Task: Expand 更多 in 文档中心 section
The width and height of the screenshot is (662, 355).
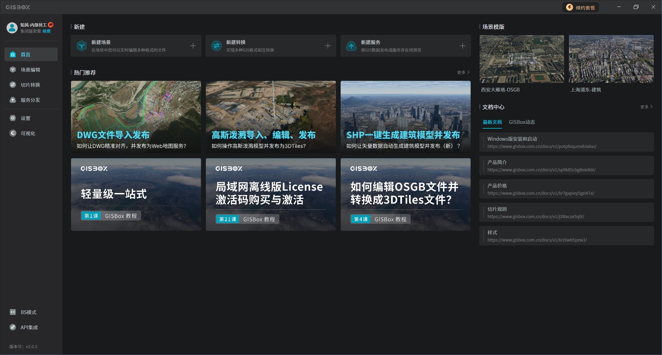Action: click(646, 107)
